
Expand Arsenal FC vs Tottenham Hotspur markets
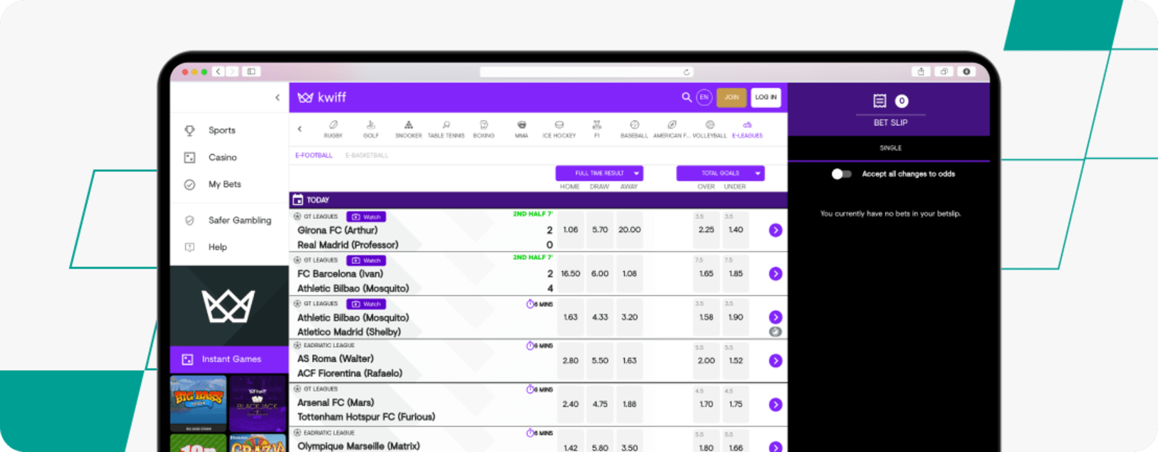point(776,404)
